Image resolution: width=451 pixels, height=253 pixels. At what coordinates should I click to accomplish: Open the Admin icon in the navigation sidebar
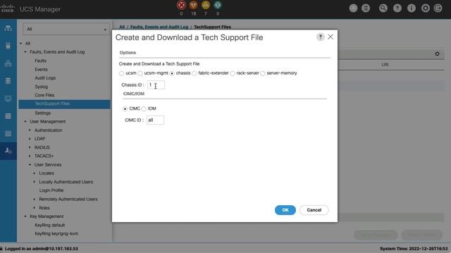pyautogui.click(x=8, y=150)
